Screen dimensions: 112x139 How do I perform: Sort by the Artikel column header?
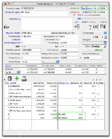click(x=13, y=83)
